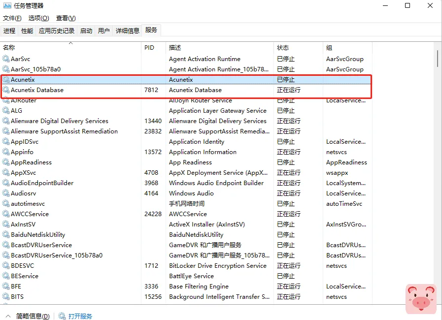The width and height of the screenshot is (442, 320).
Task: Sort by the 描述 column header
Action: click(220, 47)
